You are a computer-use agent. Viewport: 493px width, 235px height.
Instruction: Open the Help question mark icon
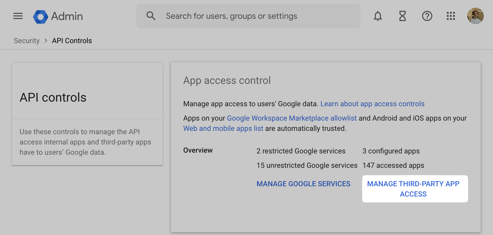coord(427,16)
